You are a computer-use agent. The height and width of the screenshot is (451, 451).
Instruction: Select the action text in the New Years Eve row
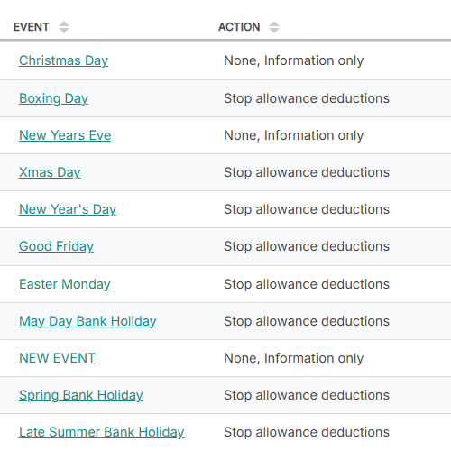(x=294, y=135)
